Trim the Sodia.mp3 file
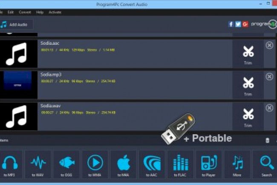277x185 pixels. [x=248, y=85]
